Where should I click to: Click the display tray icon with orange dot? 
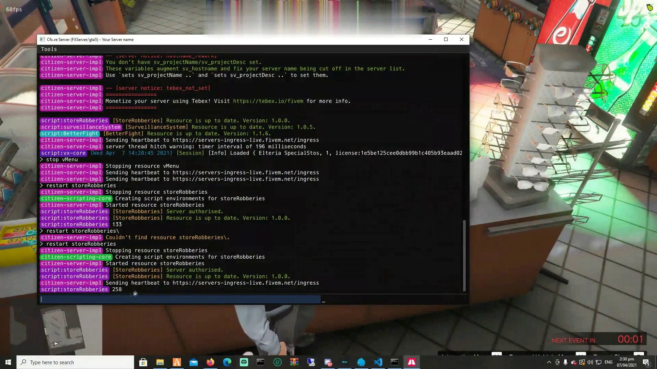coord(582,362)
